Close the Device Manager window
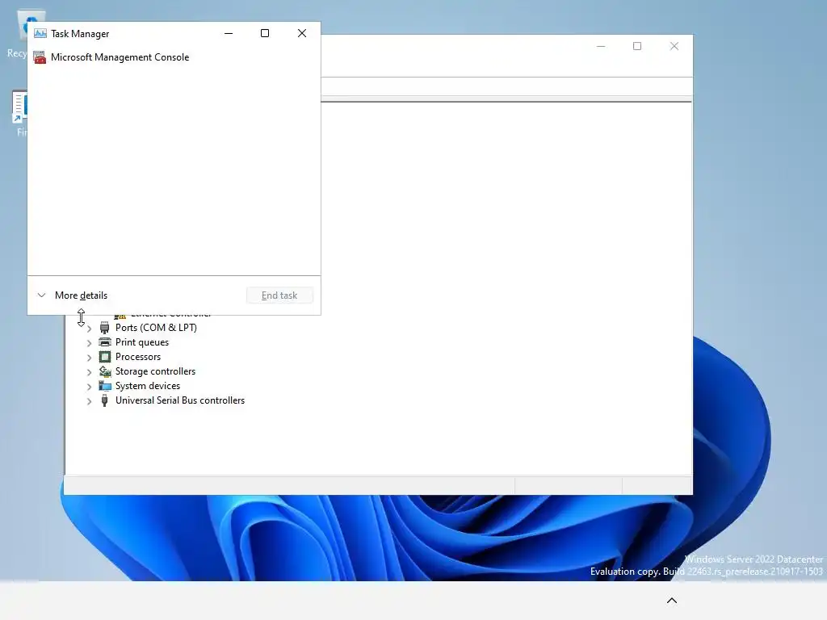Image resolution: width=827 pixels, height=620 pixels. click(x=674, y=46)
